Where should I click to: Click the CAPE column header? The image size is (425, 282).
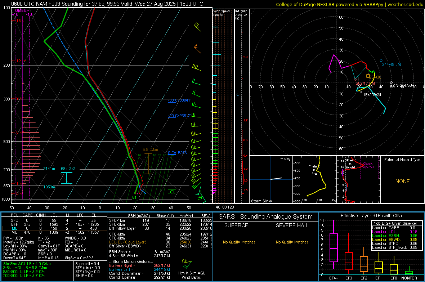27,215
